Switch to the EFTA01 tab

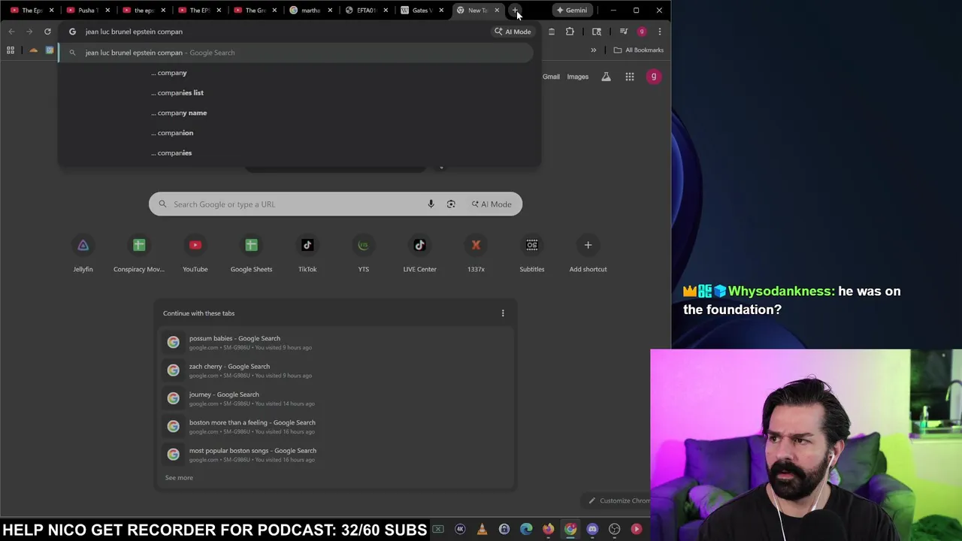[367, 11]
